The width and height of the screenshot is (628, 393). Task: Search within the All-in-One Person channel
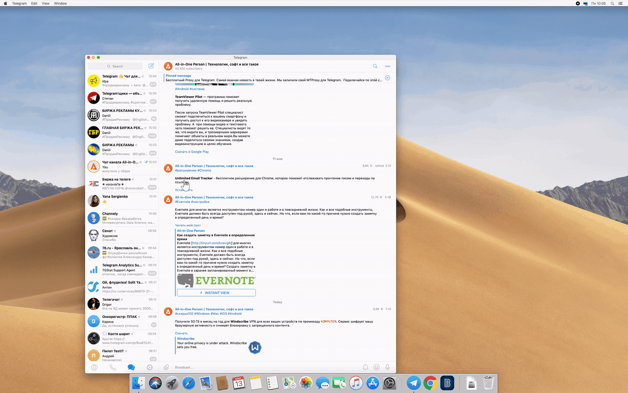pyautogui.click(x=375, y=66)
